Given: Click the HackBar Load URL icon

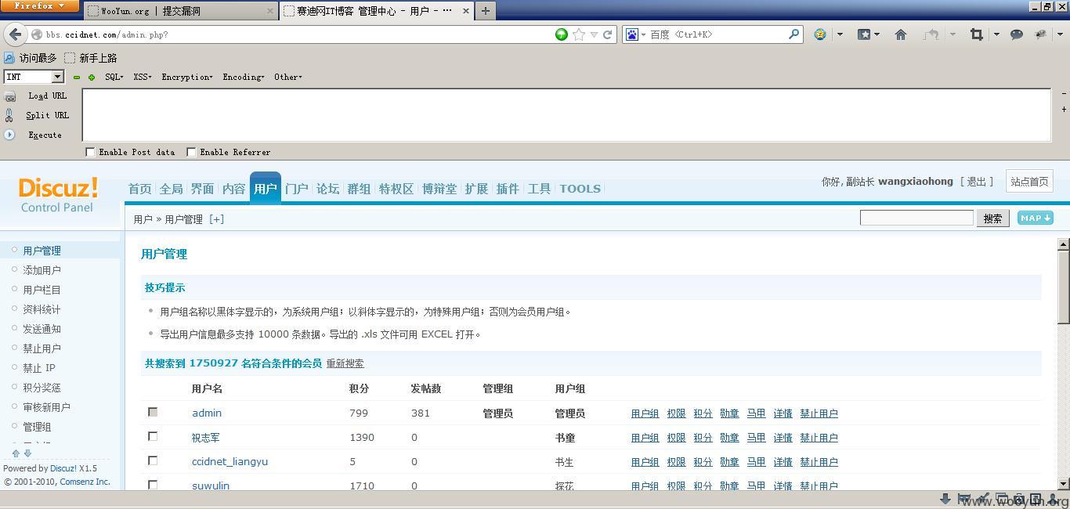Looking at the screenshot, I should 10,96.
